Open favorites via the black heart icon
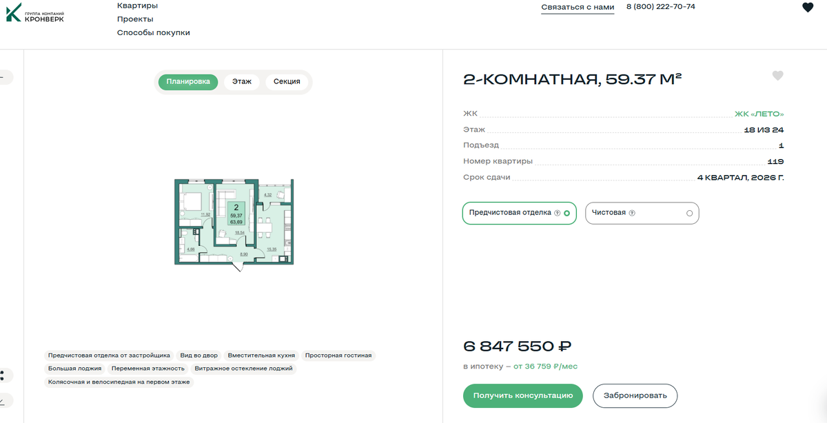 tap(808, 8)
